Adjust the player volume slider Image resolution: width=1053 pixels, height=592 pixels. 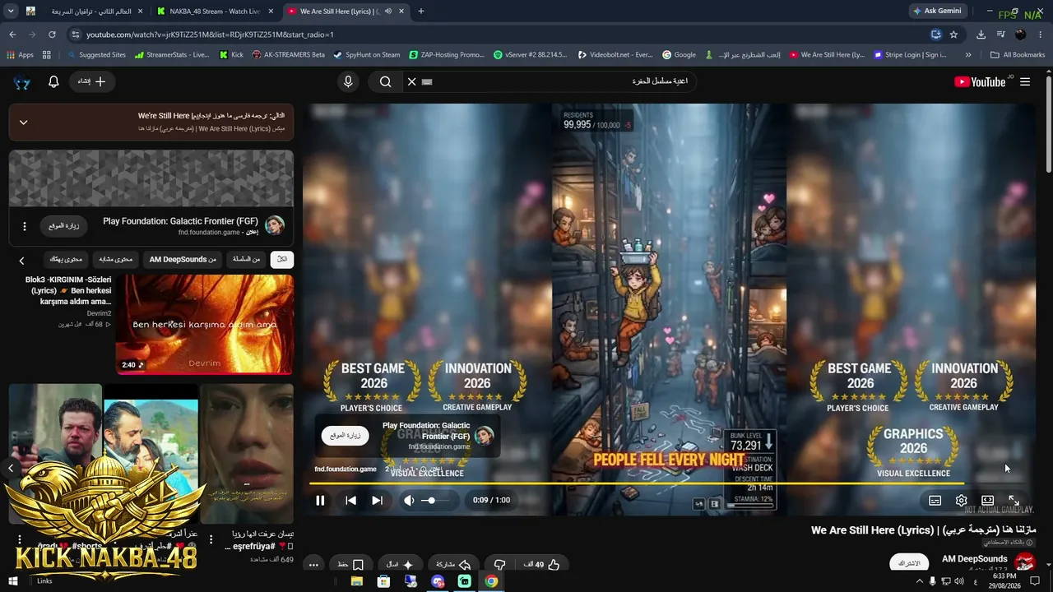(436, 500)
